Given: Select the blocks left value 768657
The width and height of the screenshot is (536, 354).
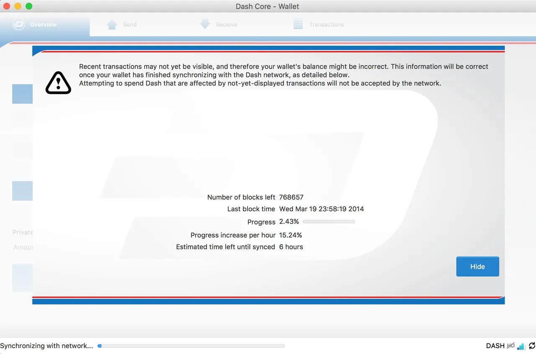Looking at the screenshot, I should [x=291, y=197].
